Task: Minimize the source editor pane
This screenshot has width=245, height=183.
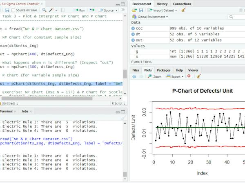Action: pyautogui.click(x=118, y=4)
